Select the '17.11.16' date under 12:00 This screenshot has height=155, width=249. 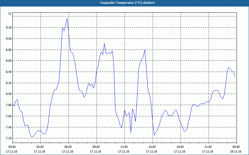(124, 152)
